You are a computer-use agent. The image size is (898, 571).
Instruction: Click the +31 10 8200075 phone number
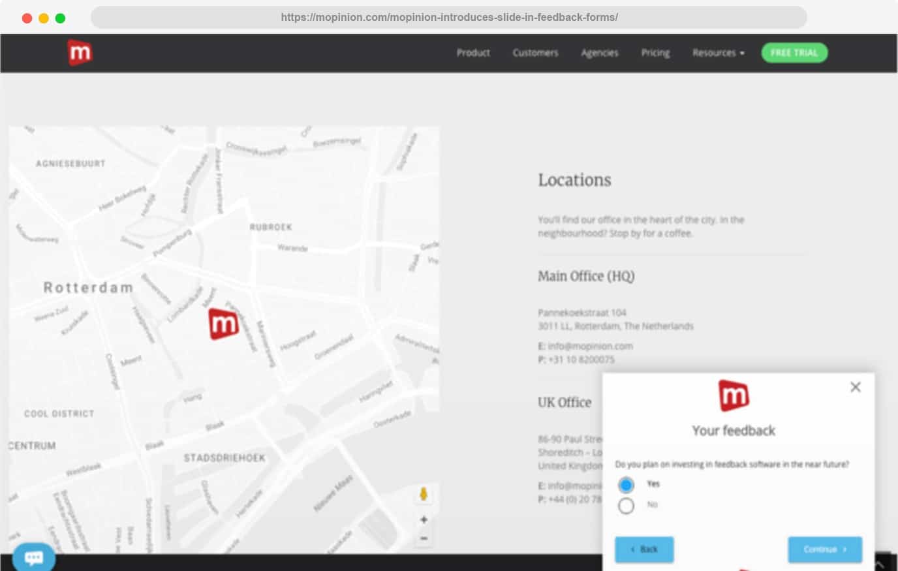[x=581, y=360]
